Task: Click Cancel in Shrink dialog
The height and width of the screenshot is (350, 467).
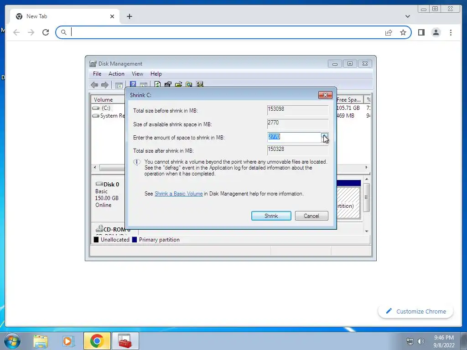Action: pos(311,216)
